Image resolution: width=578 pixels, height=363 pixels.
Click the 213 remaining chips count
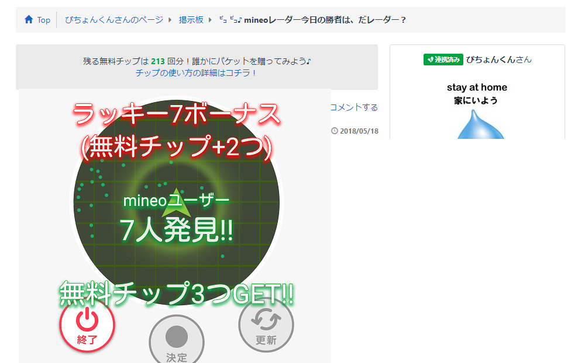(158, 61)
